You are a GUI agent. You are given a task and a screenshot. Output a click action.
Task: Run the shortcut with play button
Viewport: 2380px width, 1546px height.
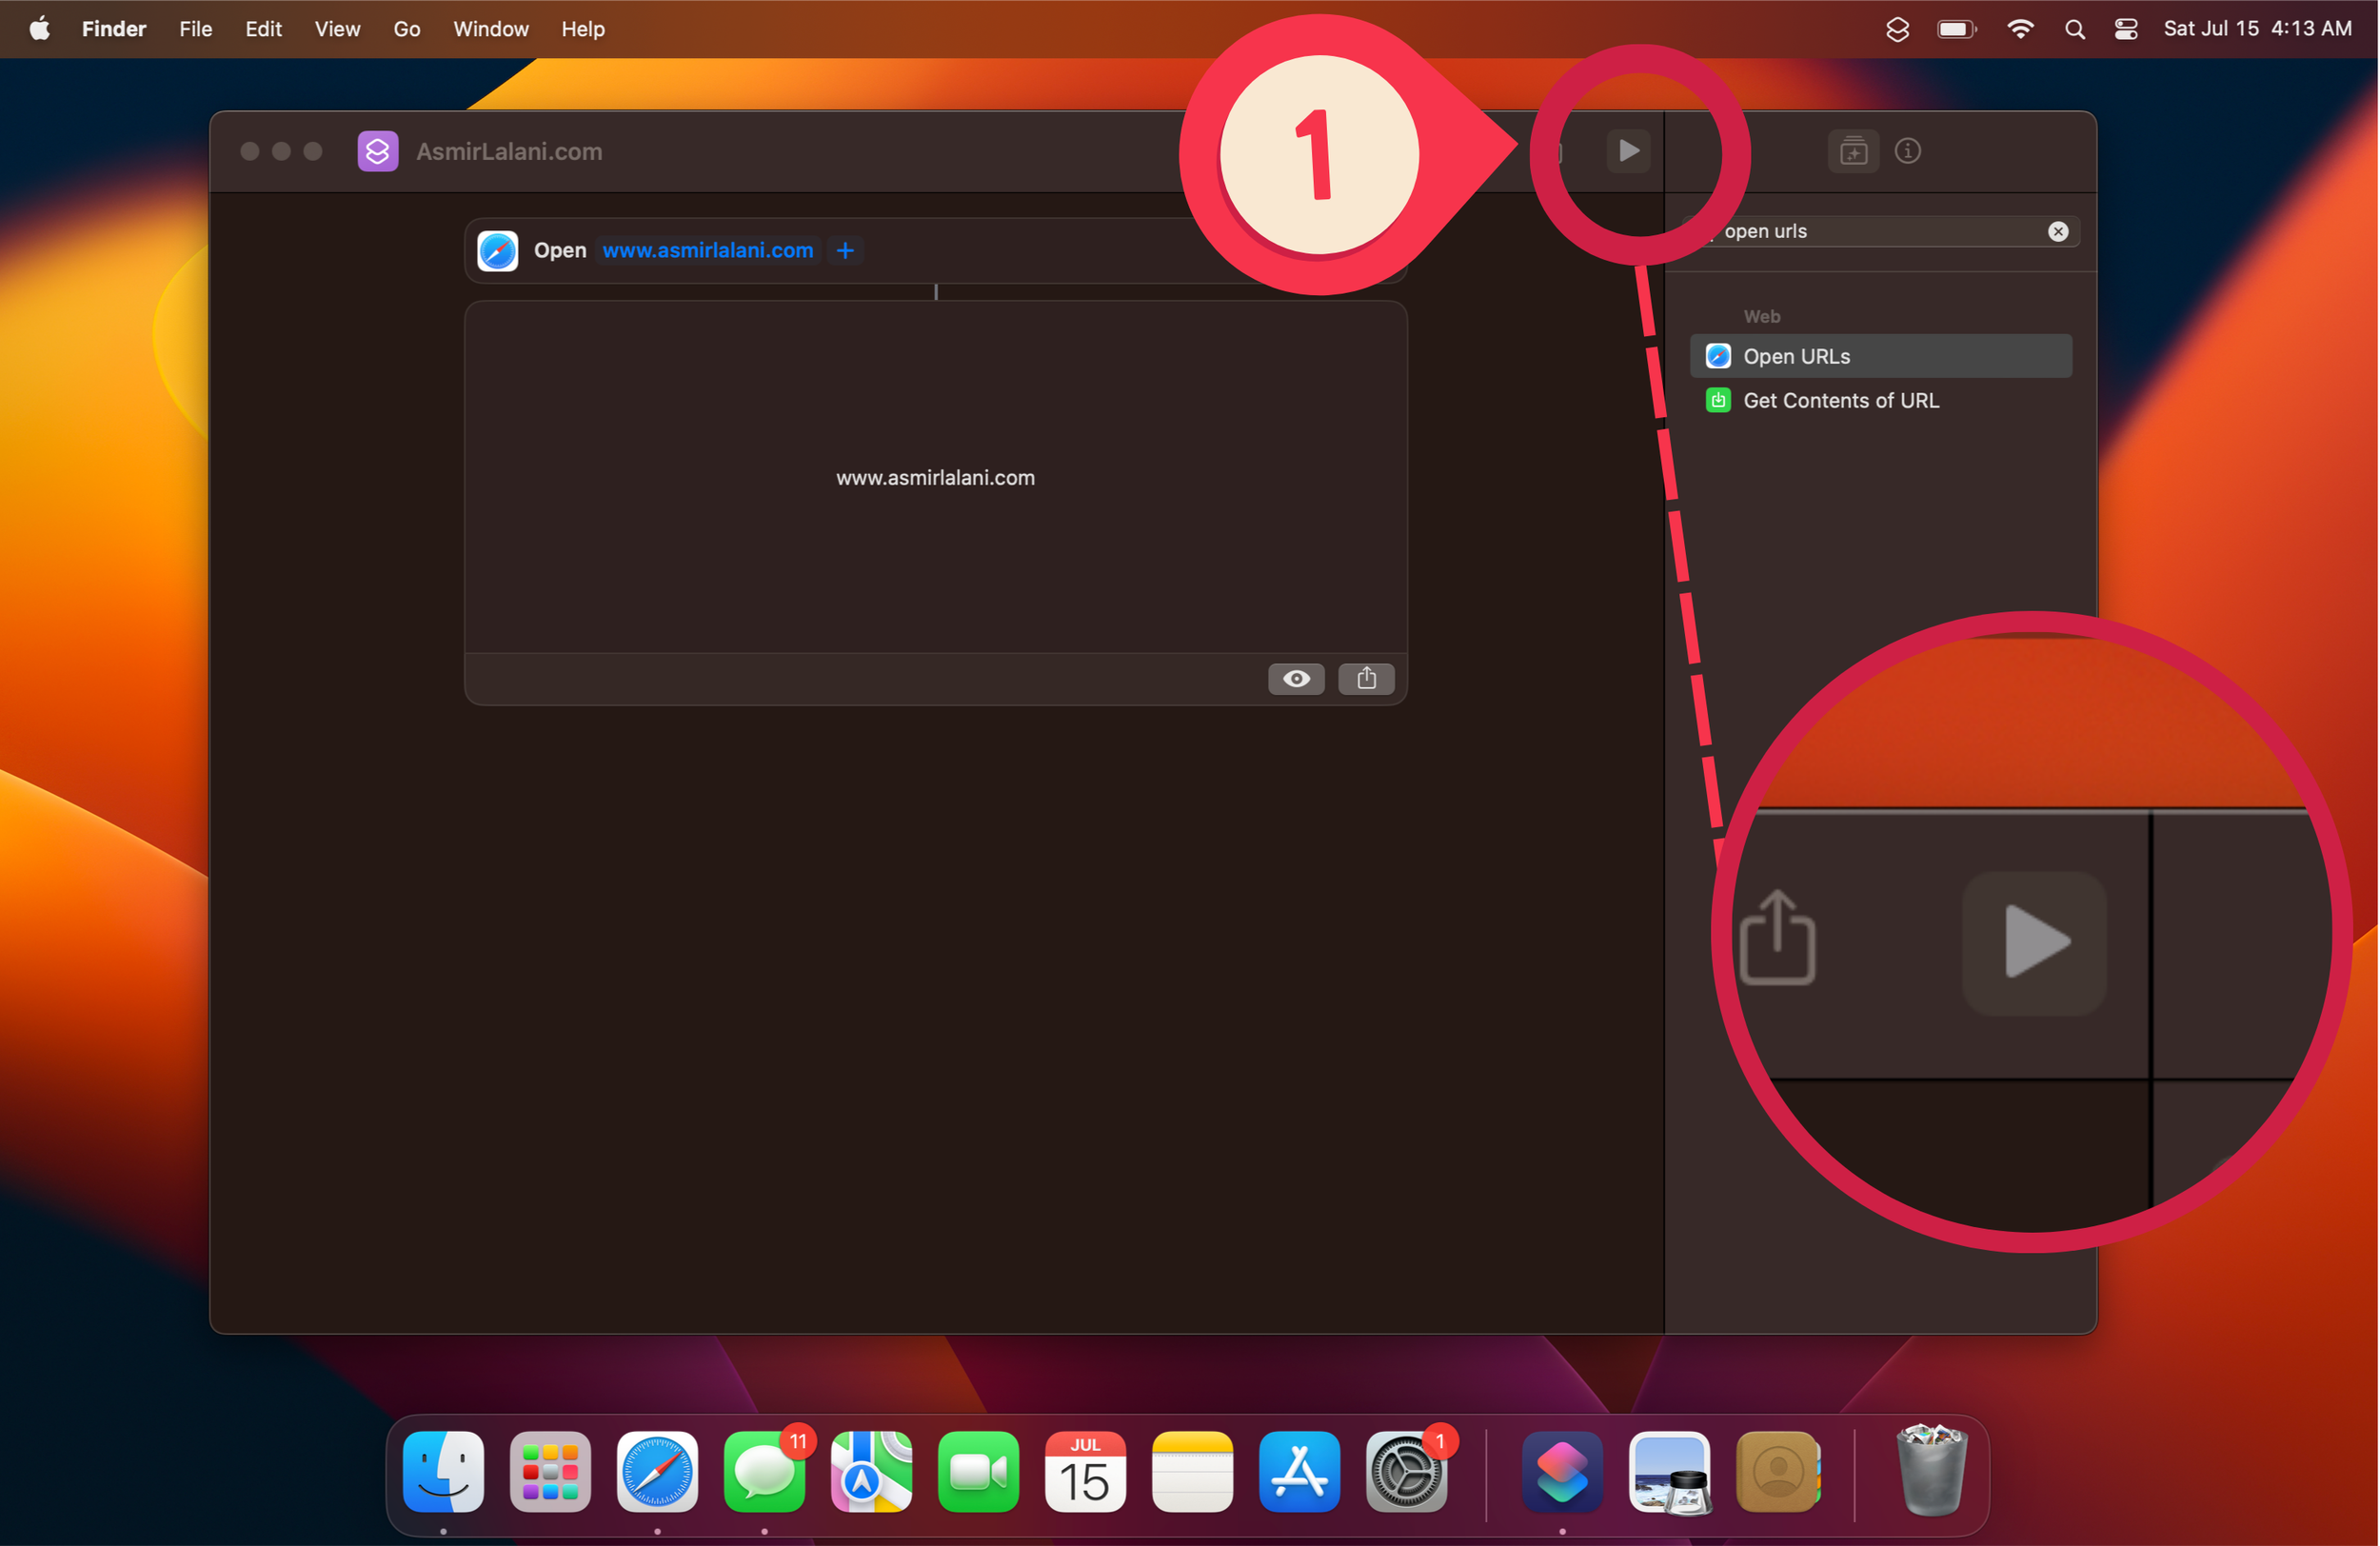point(1628,151)
